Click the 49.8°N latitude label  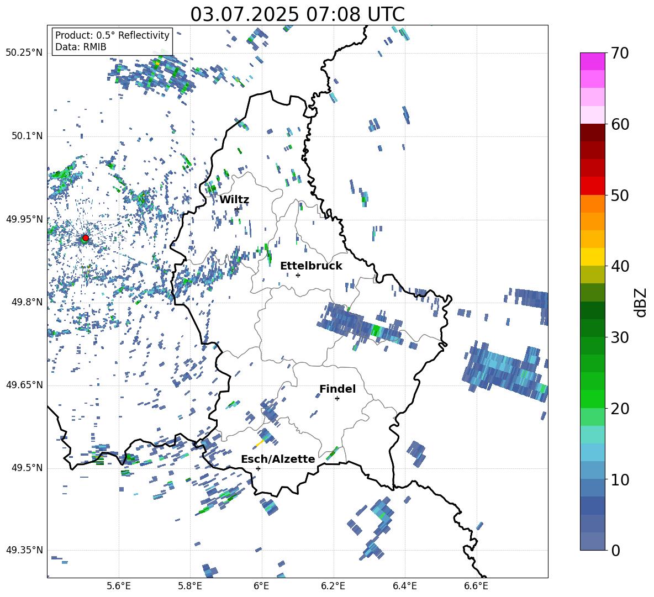tap(27, 302)
